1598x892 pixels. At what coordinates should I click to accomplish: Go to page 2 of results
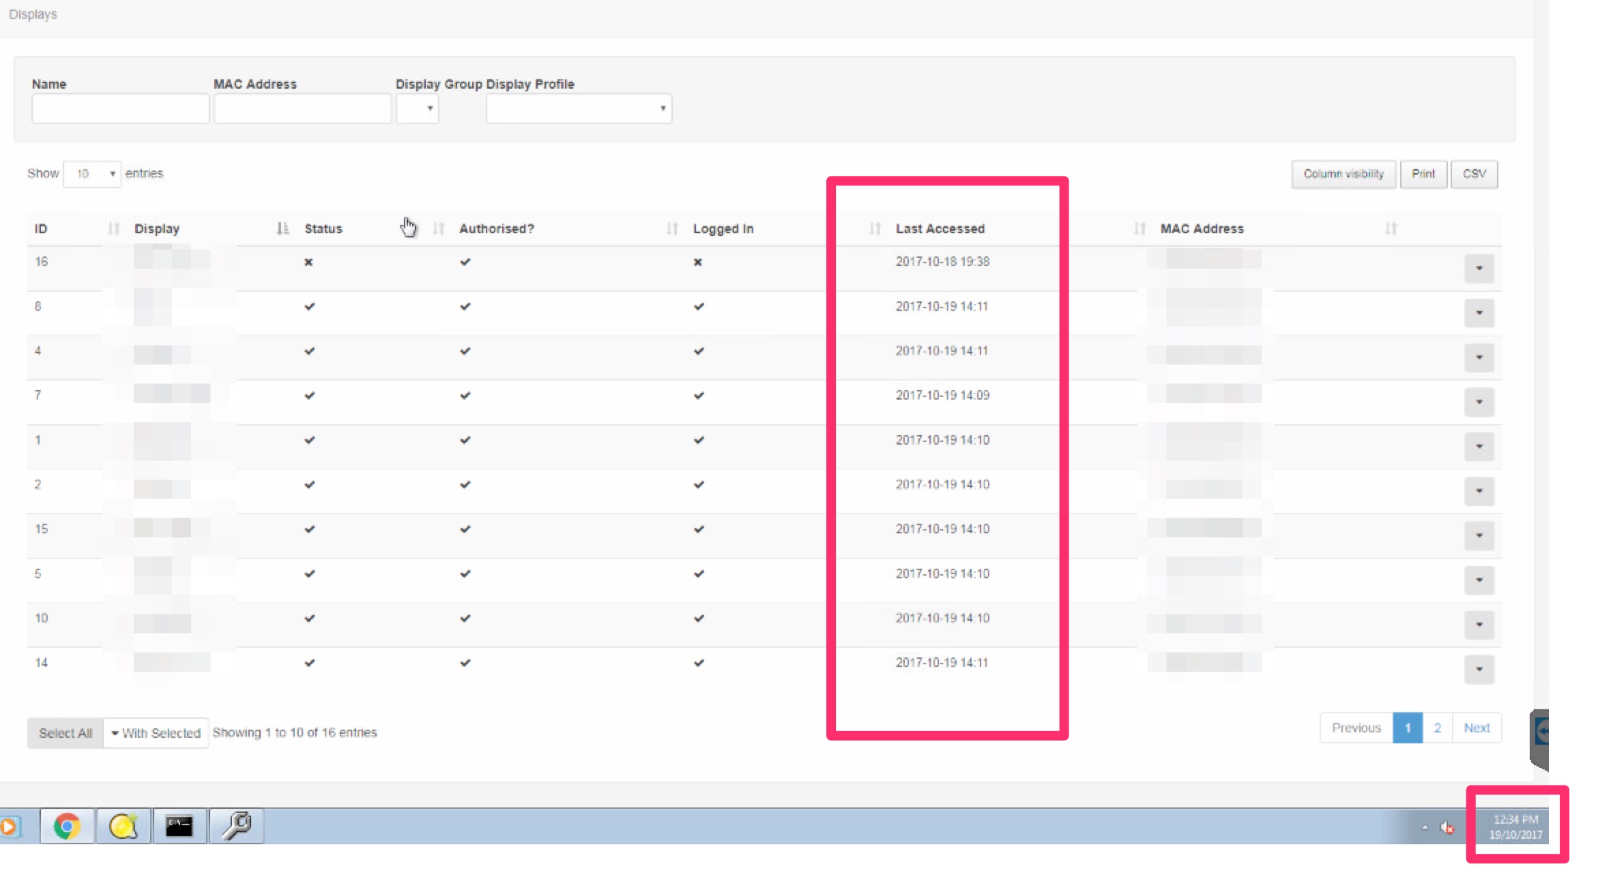[x=1437, y=728]
